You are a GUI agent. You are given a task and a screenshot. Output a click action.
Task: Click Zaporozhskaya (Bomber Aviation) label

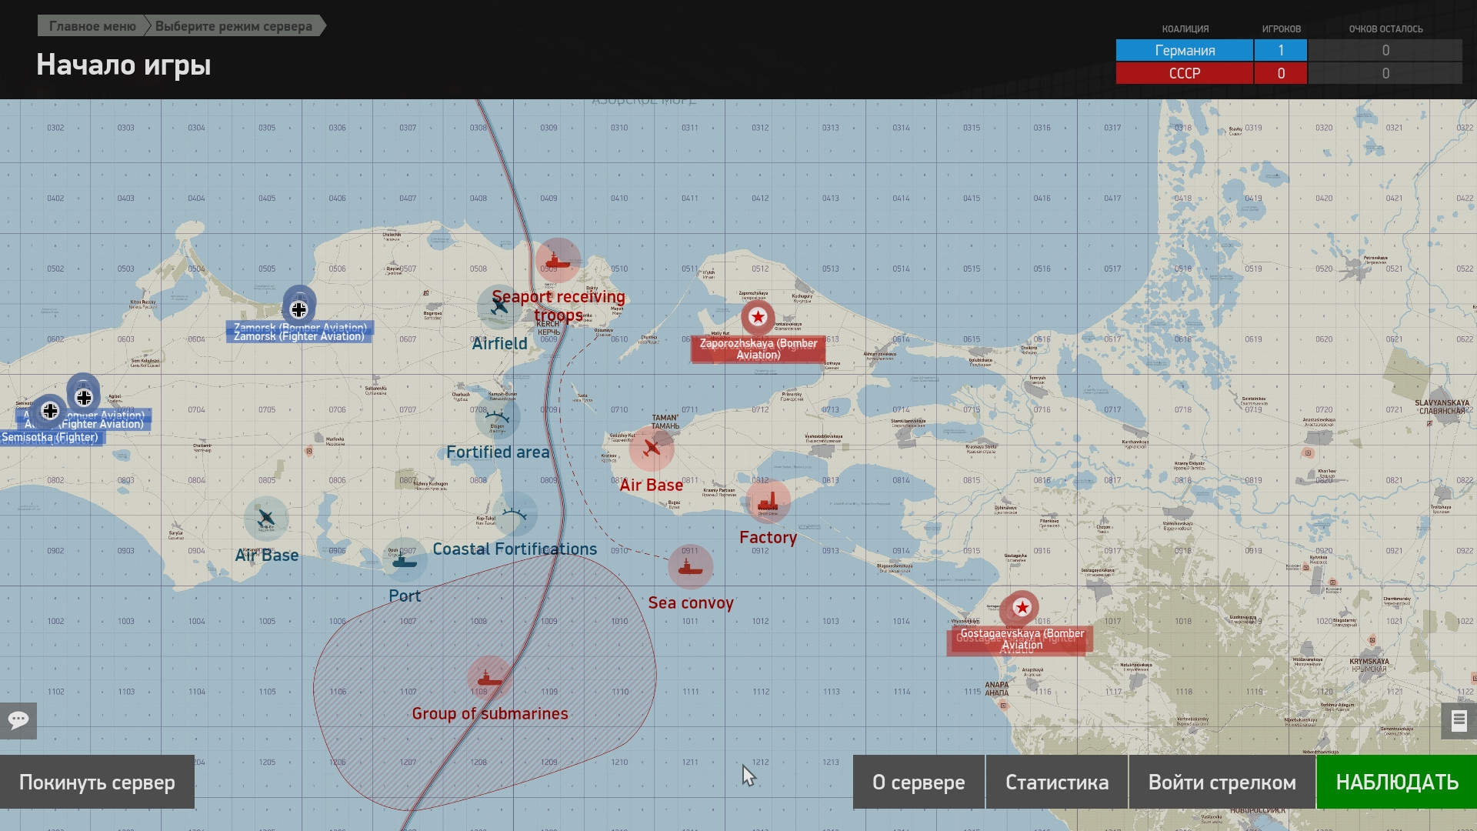pyautogui.click(x=759, y=349)
